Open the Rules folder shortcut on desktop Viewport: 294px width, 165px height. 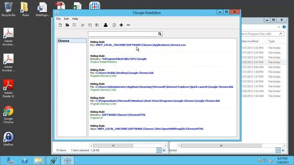point(25,9)
